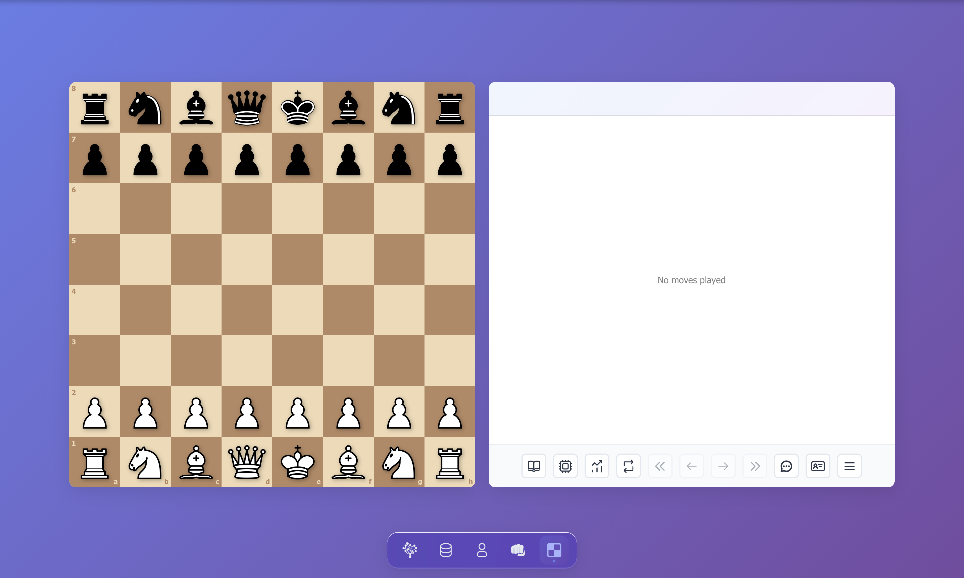Open the fist icon in dock
This screenshot has height=578, width=964.
pos(518,550)
